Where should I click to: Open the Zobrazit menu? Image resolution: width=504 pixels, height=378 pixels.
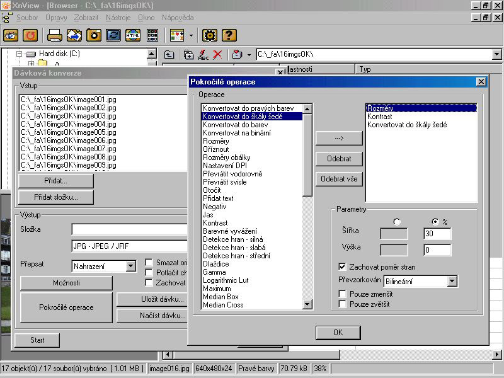86,18
